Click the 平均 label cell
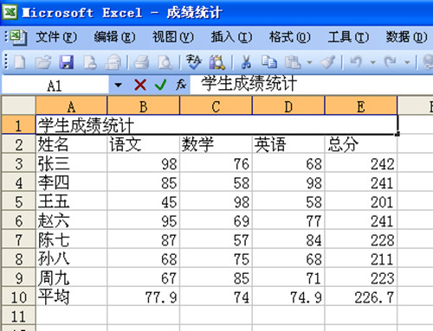This screenshot has height=331, width=433. (x=71, y=296)
